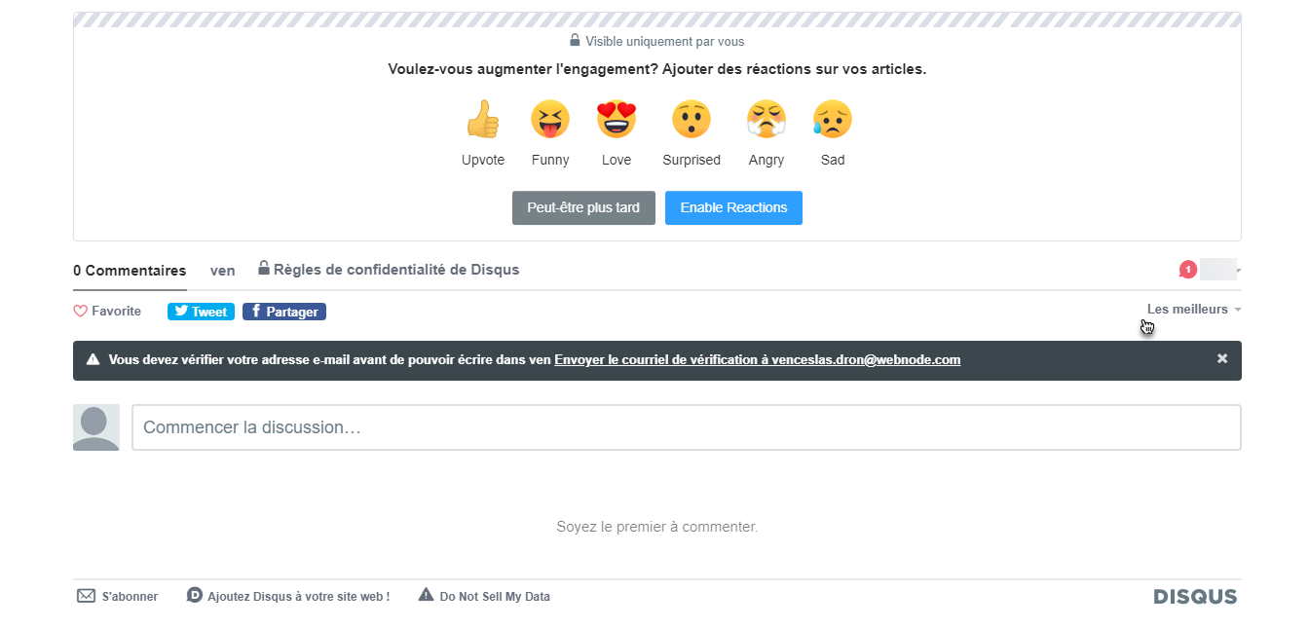The image size is (1309, 628).
Task: Choose the Love heart-eyes emoji
Action: (x=616, y=120)
